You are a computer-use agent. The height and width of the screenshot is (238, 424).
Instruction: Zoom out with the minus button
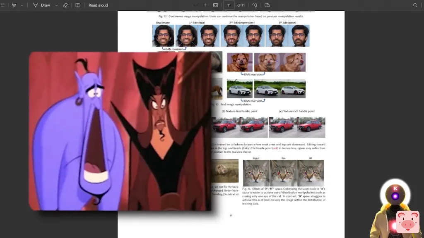coord(195,5)
